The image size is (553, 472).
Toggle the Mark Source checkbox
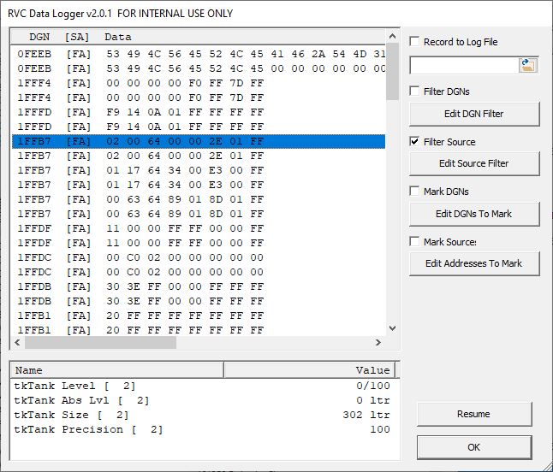414,242
